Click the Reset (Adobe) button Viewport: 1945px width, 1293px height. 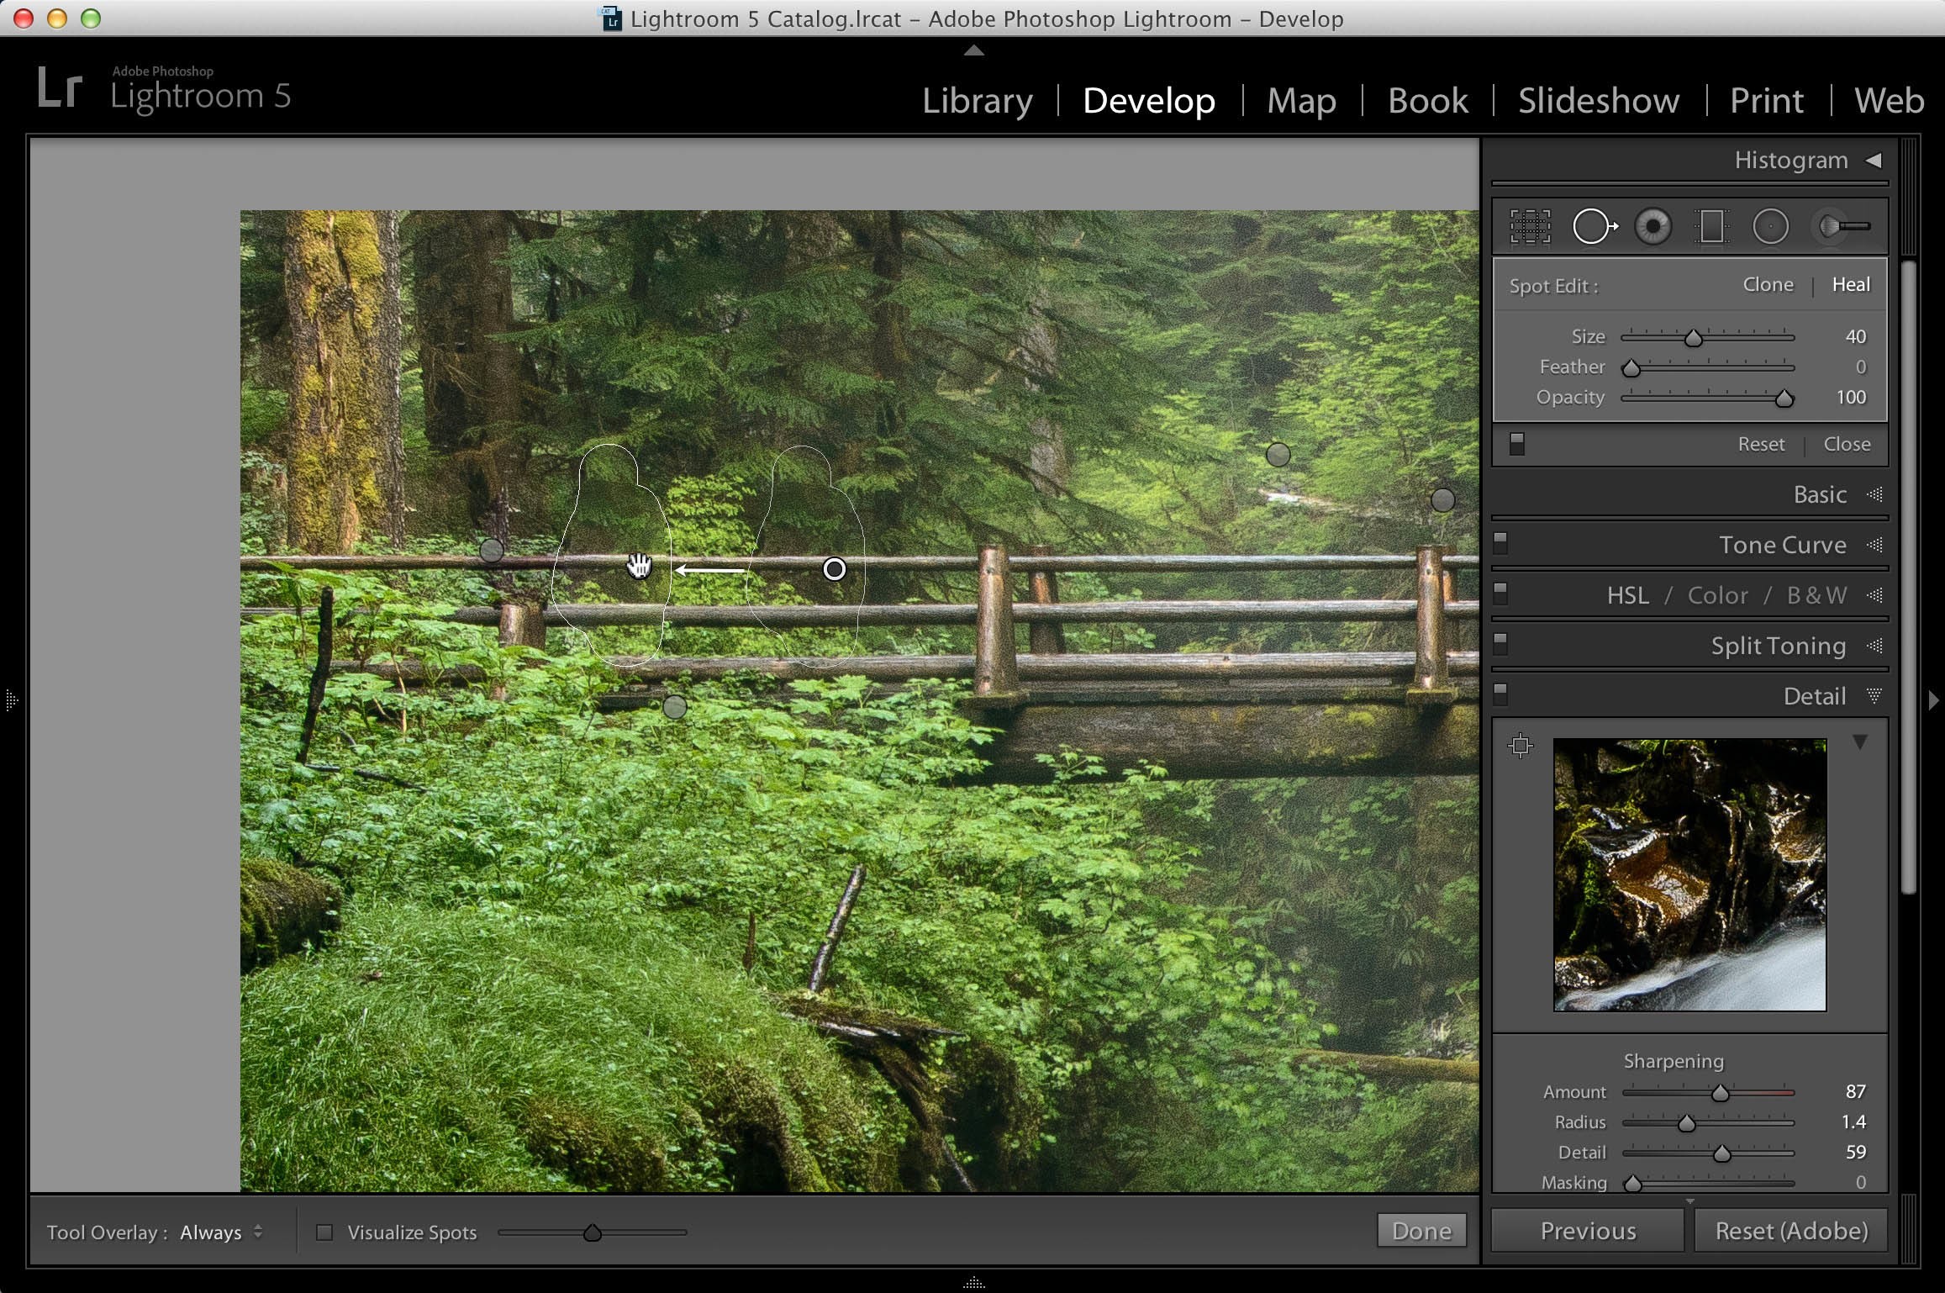1791,1231
